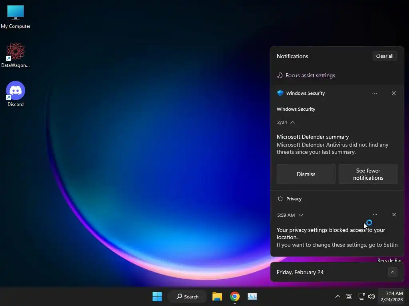The height and width of the screenshot is (306, 409).
Task: Open the My Computer desktop icon
Action: (16, 16)
